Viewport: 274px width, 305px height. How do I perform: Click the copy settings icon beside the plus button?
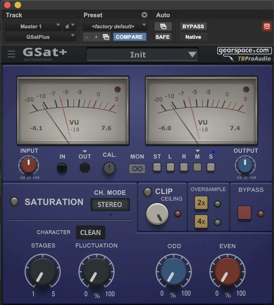click(106, 37)
